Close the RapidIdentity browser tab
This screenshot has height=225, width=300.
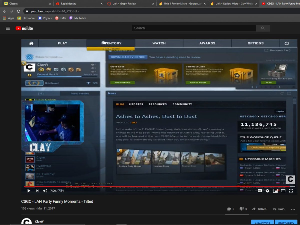tap(101, 4)
